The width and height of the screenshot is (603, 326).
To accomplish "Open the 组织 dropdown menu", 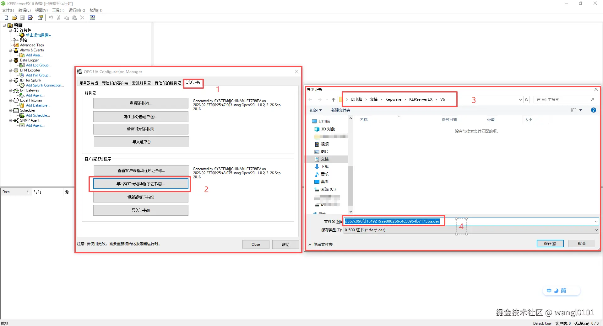I will (x=316, y=110).
